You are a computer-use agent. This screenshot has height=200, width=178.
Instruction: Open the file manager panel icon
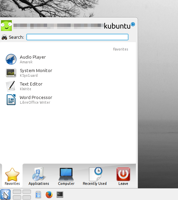38,195
